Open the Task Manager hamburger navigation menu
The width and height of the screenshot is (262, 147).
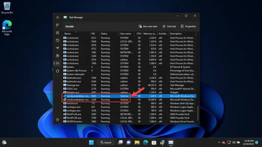(x=58, y=17)
